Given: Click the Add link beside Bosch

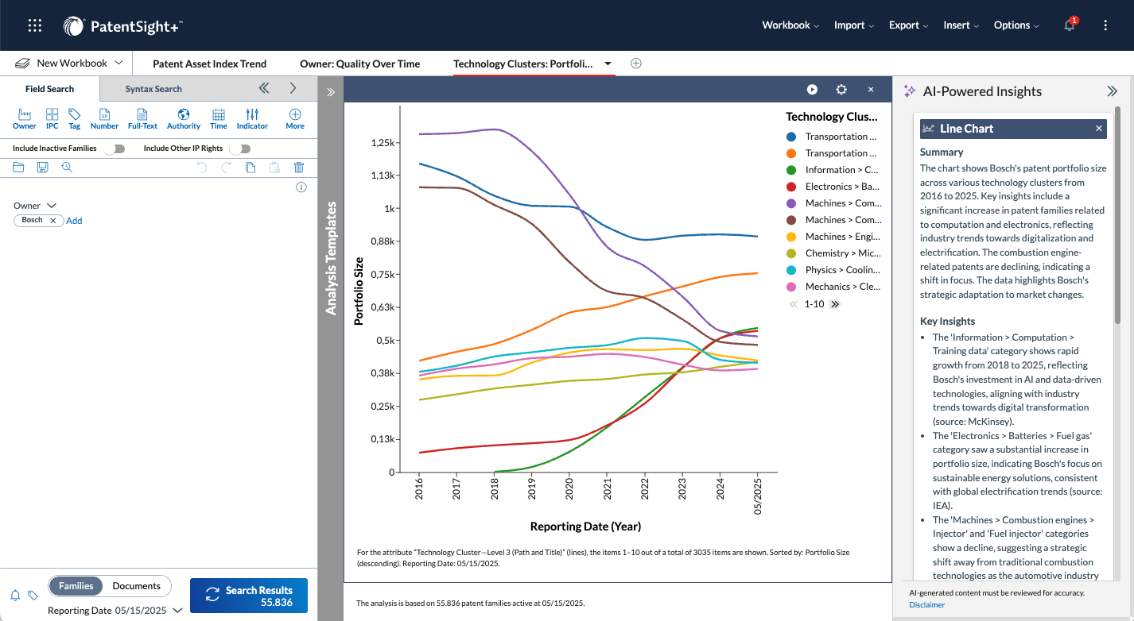Looking at the screenshot, I should [74, 221].
